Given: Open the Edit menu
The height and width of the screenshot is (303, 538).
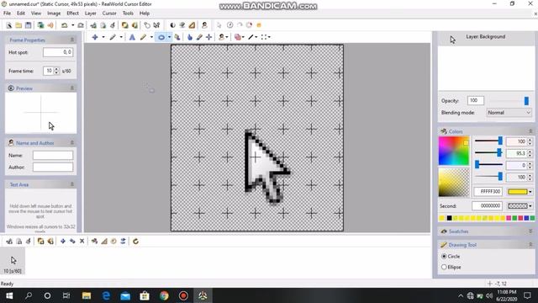Looking at the screenshot, I should coord(20,13).
